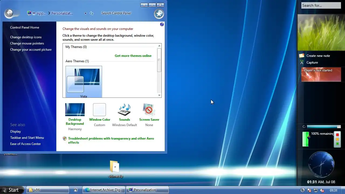Click the muted volume tray icon
The image size is (345, 194).
(322, 190)
